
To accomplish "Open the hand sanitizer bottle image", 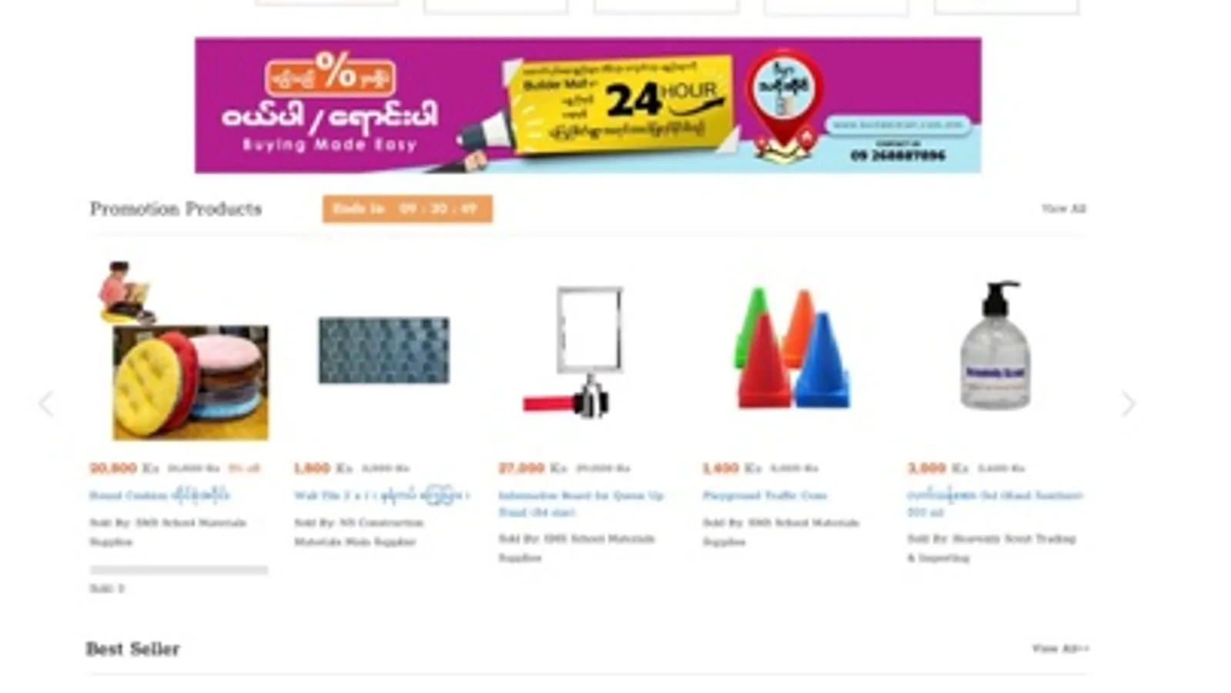I will [995, 345].
